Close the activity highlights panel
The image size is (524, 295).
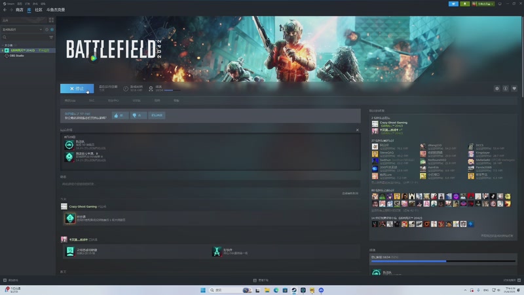coord(357,130)
